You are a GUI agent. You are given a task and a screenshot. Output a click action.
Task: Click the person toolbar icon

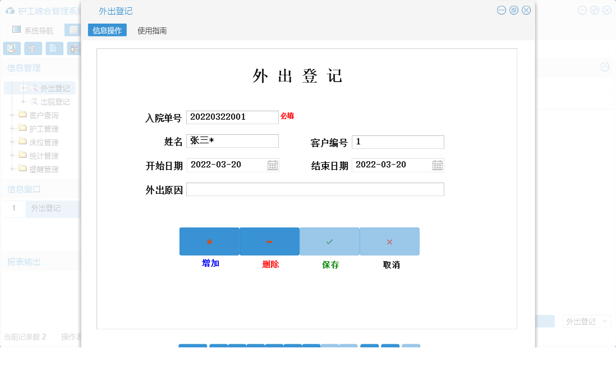coord(73,48)
